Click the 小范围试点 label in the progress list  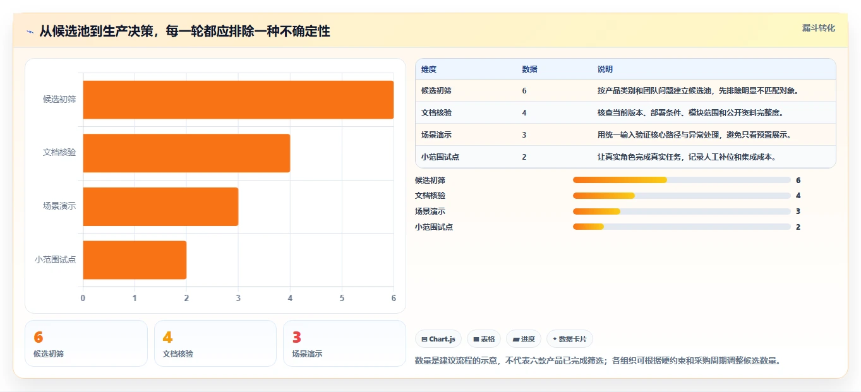click(434, 227)
